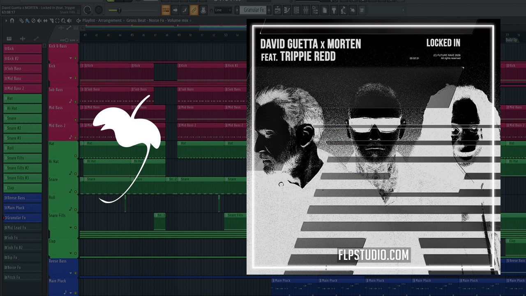Select Reese Bass pattern in picker

(23, 198)
